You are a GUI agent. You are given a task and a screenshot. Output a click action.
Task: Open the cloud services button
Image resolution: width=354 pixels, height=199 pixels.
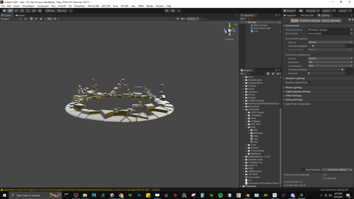301,11
